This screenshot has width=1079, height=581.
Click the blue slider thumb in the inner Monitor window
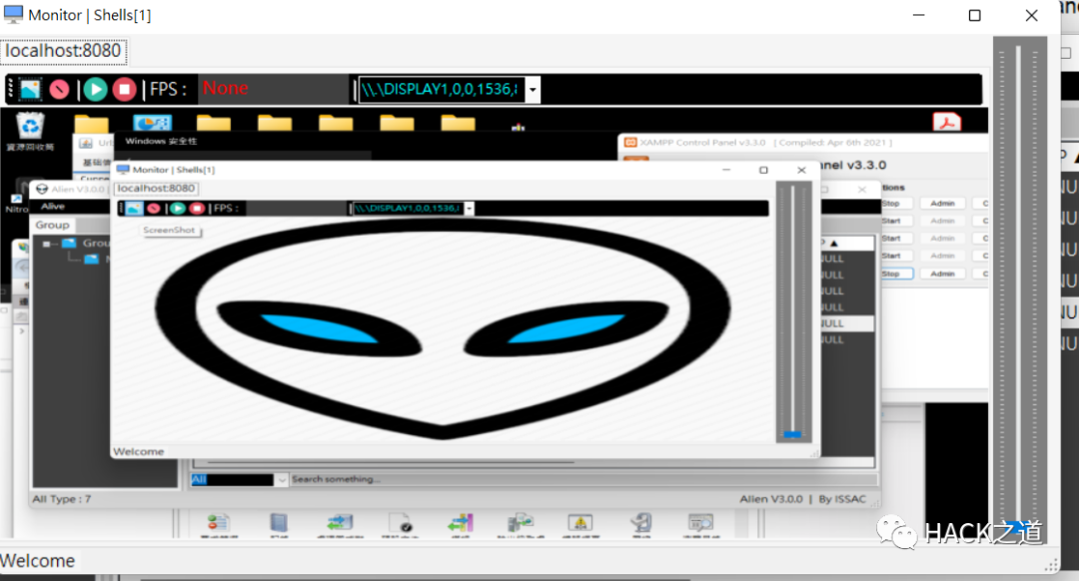point(792,434)
